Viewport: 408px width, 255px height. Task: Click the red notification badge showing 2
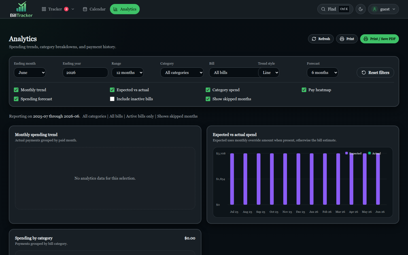[x=66, y=9]
